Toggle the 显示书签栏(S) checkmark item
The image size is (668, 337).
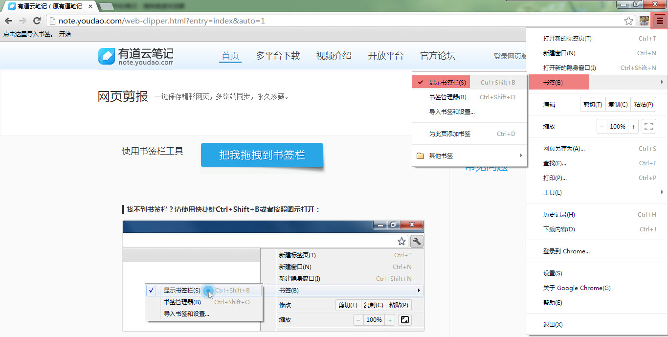tap(469, 82)
